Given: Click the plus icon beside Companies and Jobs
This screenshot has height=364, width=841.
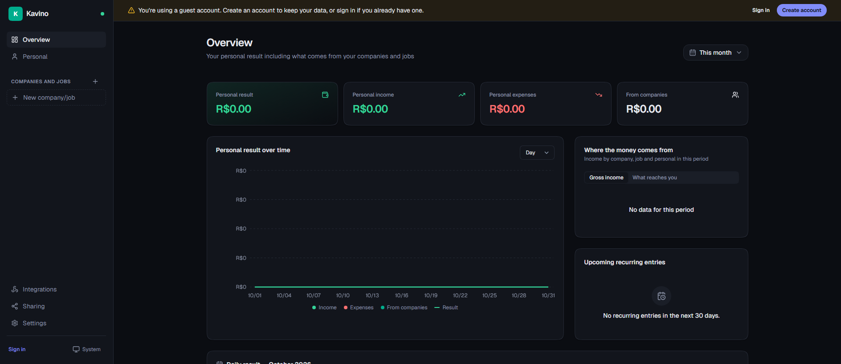Looking at the screenshot, I should coord(95,81).
